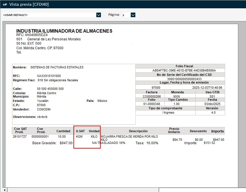
Task: Expand the Página number dropdown
Action: click(x=133, y=15)
